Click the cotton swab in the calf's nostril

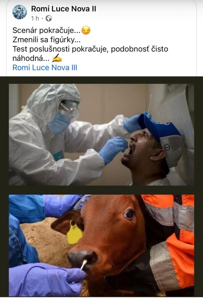(x=83, y=265)
